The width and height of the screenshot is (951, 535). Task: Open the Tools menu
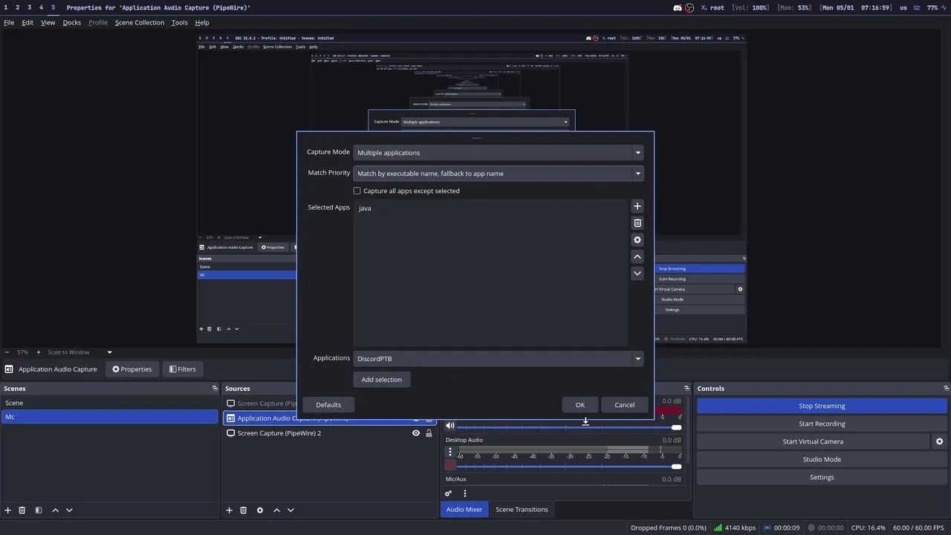coord(180,22)
